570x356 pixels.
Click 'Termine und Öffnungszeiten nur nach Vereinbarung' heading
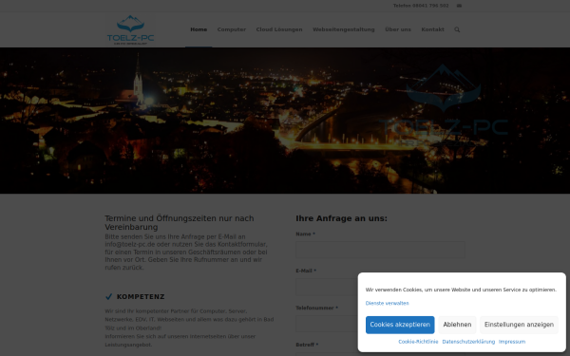tap(180, 223)
